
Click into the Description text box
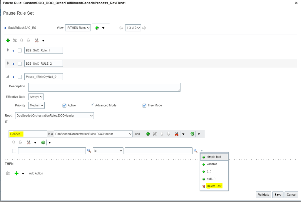tap(104, 87)
